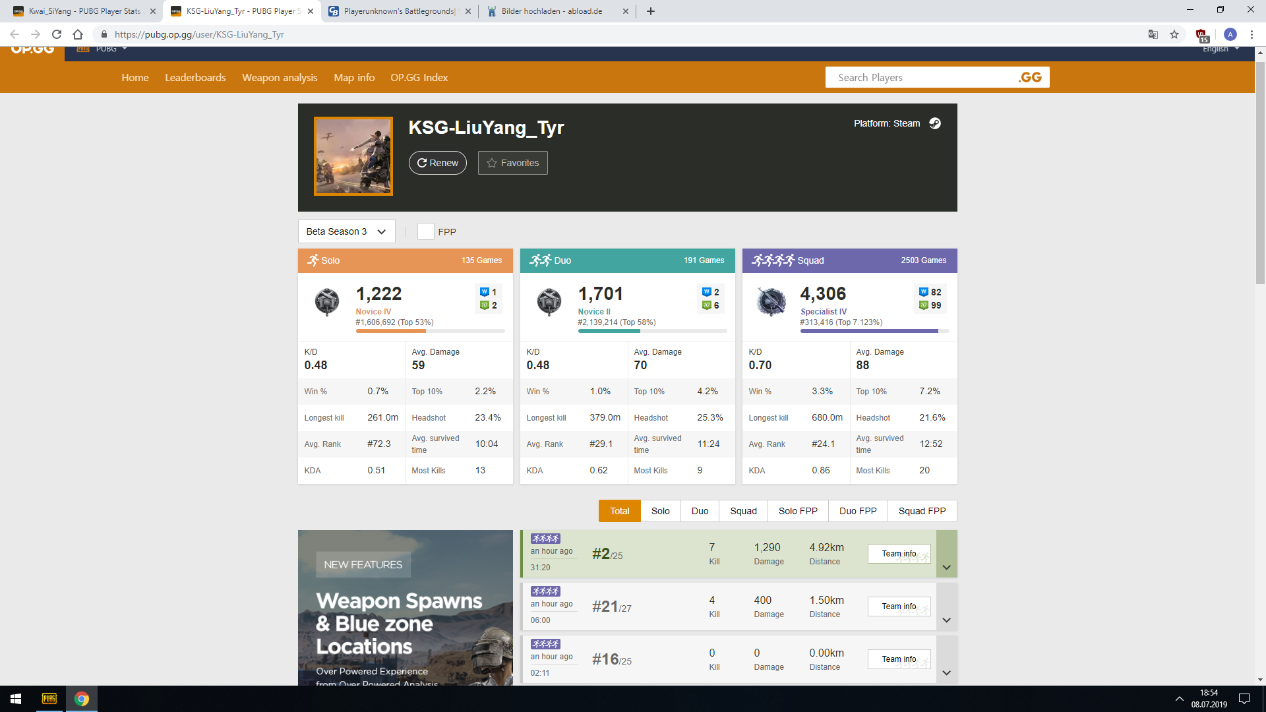Expand the #2/25 match details chevron

pos(946,568)
